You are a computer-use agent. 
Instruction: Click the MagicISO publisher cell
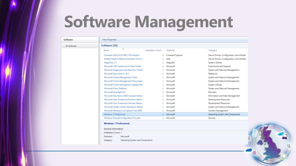171,63
